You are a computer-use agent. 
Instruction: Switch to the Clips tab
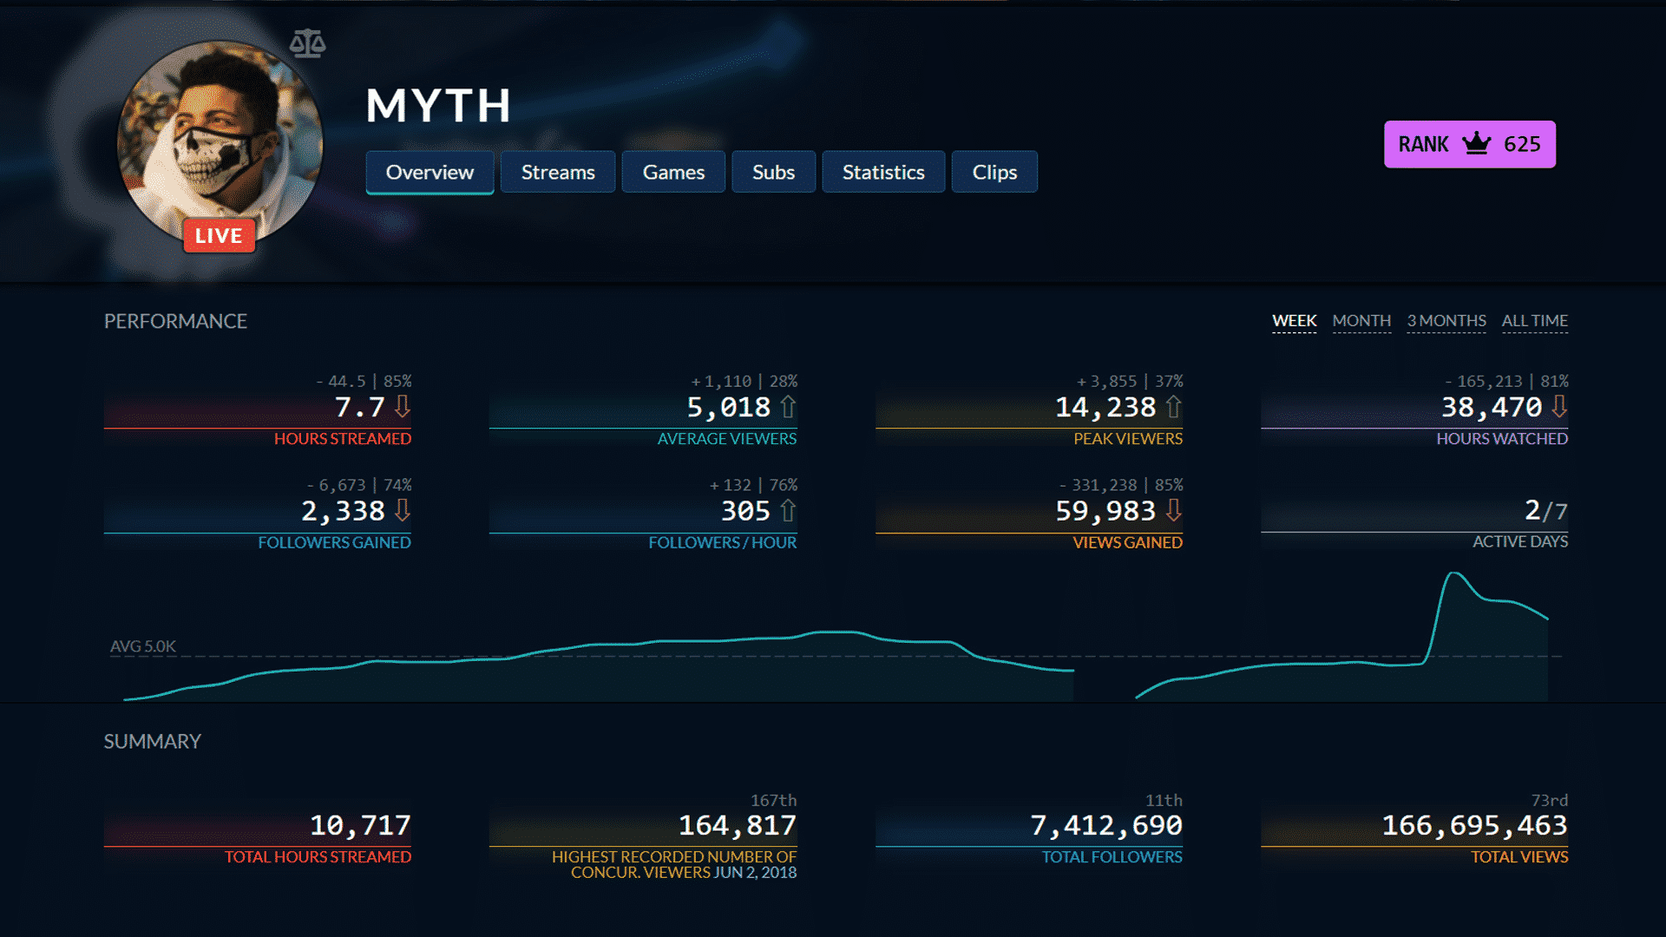pyautogui.click(x=994, y=172)
